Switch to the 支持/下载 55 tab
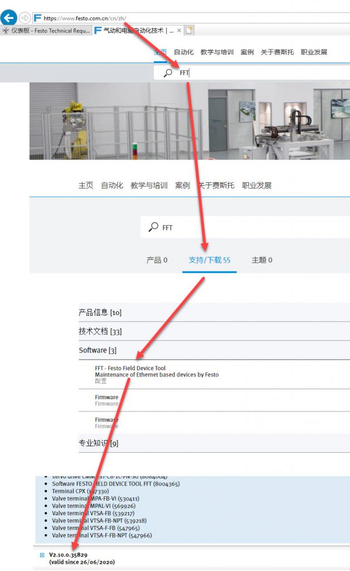This screenshot has width=350, height=571. click(x=210, y=260)
